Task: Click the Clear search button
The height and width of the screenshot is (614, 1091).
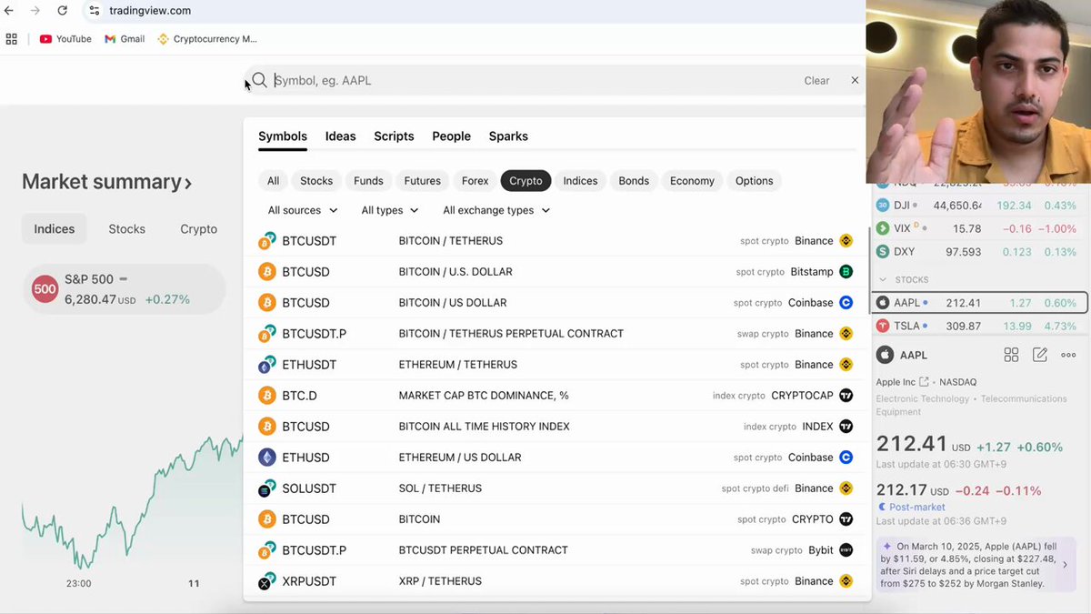Action: coord(816,80)
